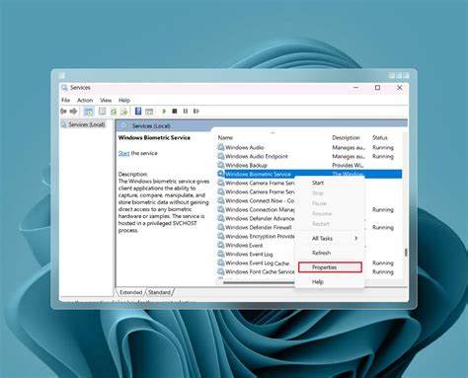This screenshot has height=378, width=468.
Task: Choose Stop in the context menu
Action: pos(330,193)
